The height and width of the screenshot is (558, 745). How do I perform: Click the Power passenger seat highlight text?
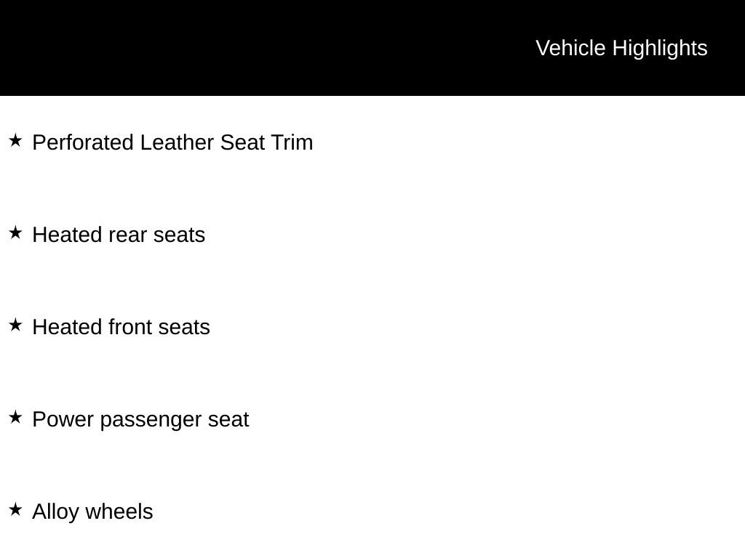click(140, 419)
